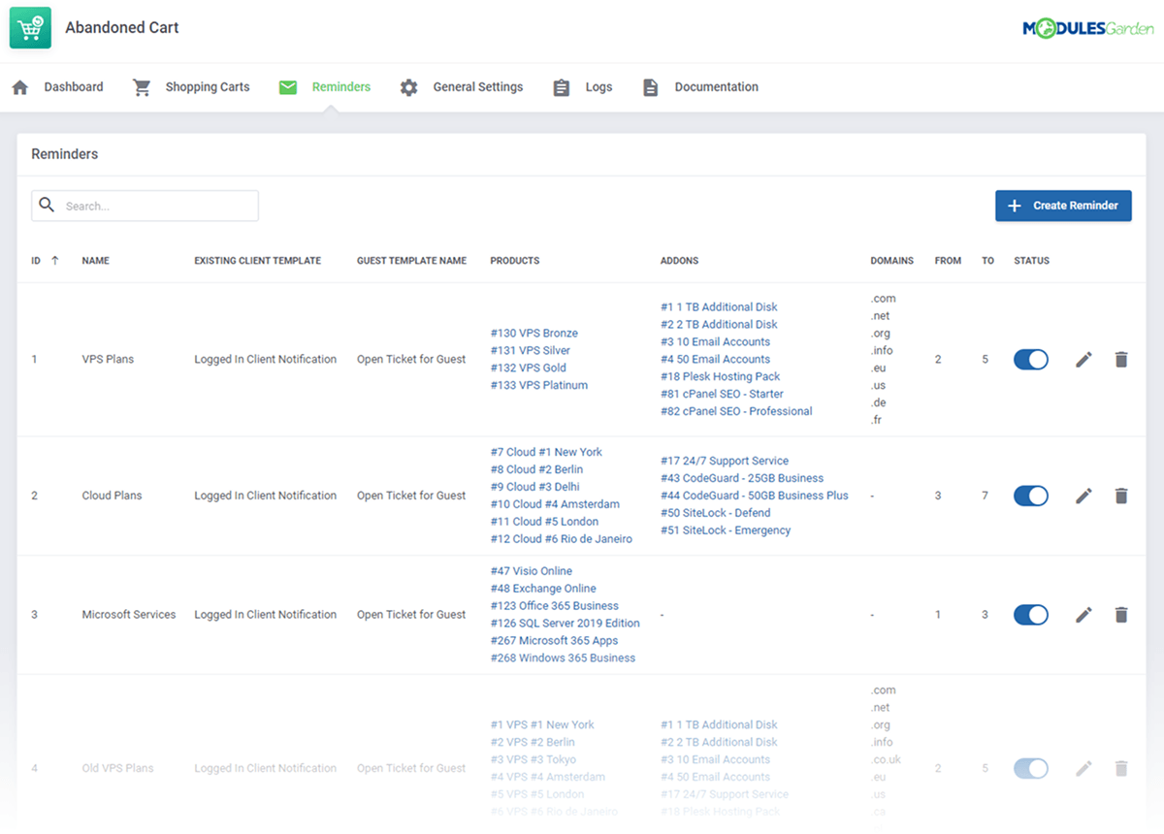The width and height of the screenshot is (1164, 834).
Task: Sort by the STATUS column header
Action: [x=1031, y=261]
